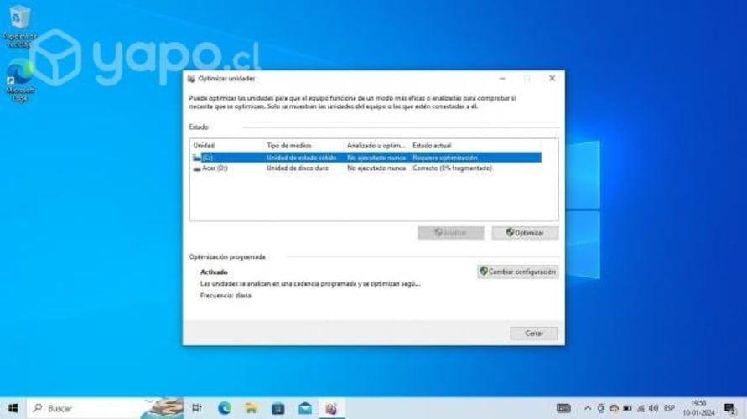The image size is (747, 419).
Task: Open File Explorer from the taskbar
Action: tap(251, 408)
